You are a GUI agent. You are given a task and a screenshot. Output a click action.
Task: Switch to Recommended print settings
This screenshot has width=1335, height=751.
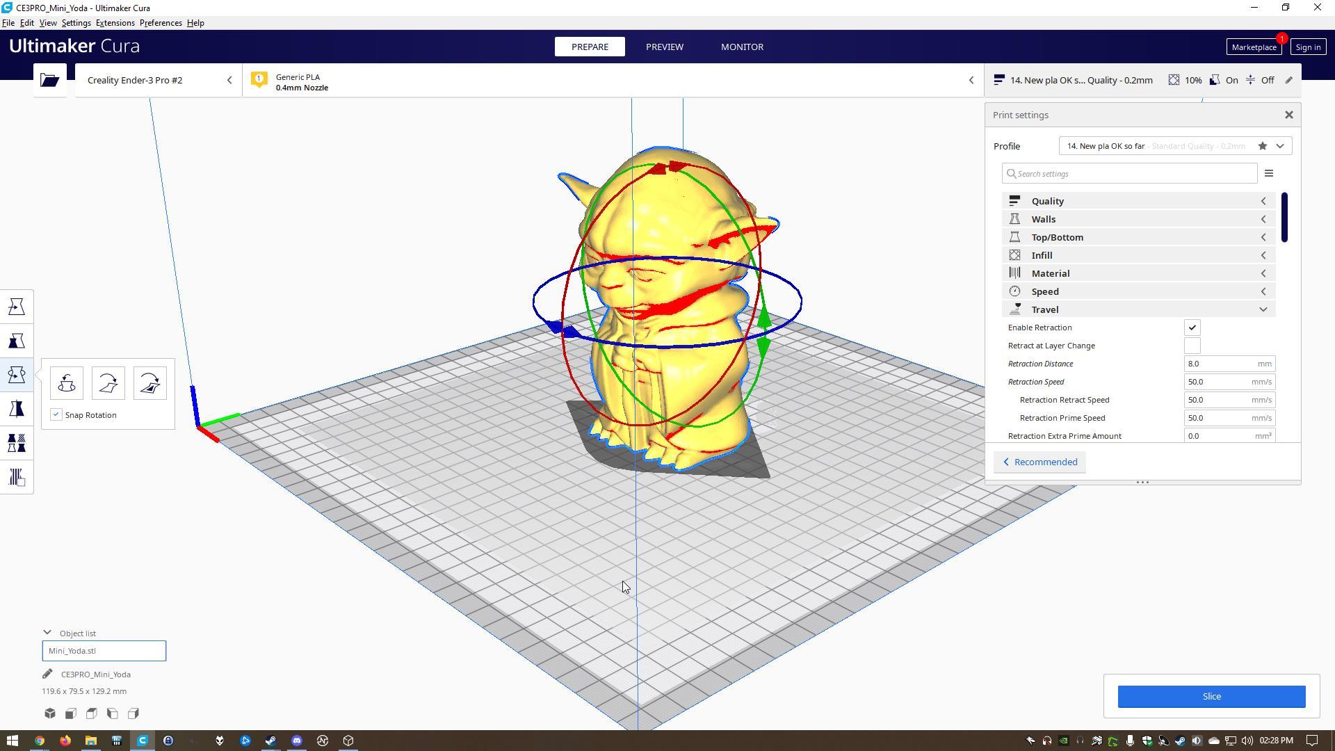(1039, 462)
